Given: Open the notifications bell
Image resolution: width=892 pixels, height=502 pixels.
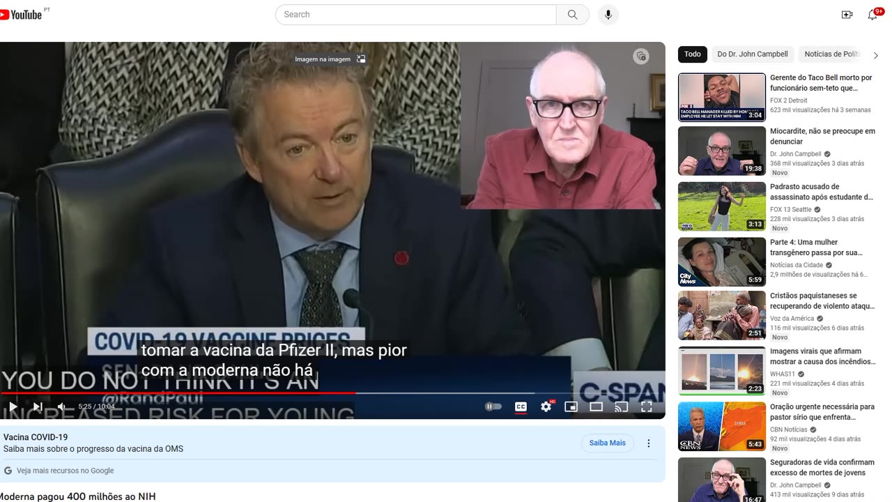Looking at the screenshot, I should coord(872,15).
